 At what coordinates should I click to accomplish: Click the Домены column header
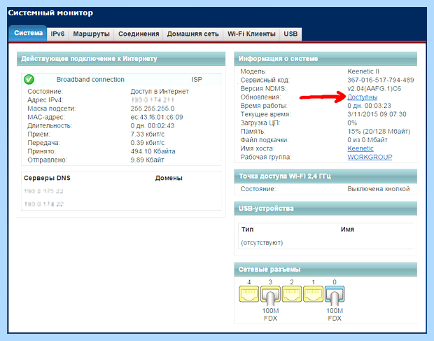pyautogui.click(x=169, y=178)
